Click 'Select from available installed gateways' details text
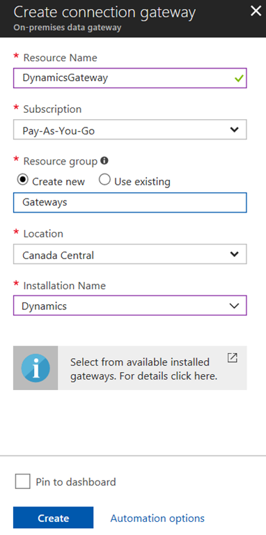The image size is (266, 535). pos(143,369)
